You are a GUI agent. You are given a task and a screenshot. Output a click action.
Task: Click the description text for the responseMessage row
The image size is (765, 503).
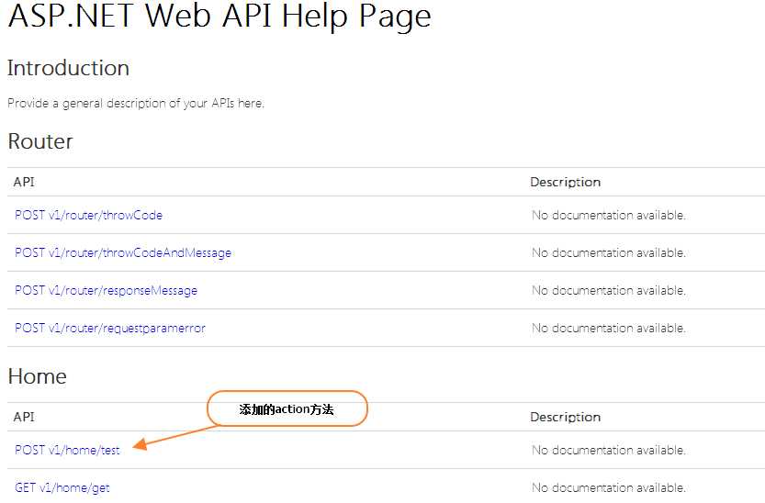click(608, 291)
